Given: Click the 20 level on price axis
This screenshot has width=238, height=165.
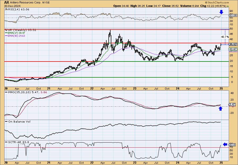Looking at the screenshot, I should tap(231, 61).
